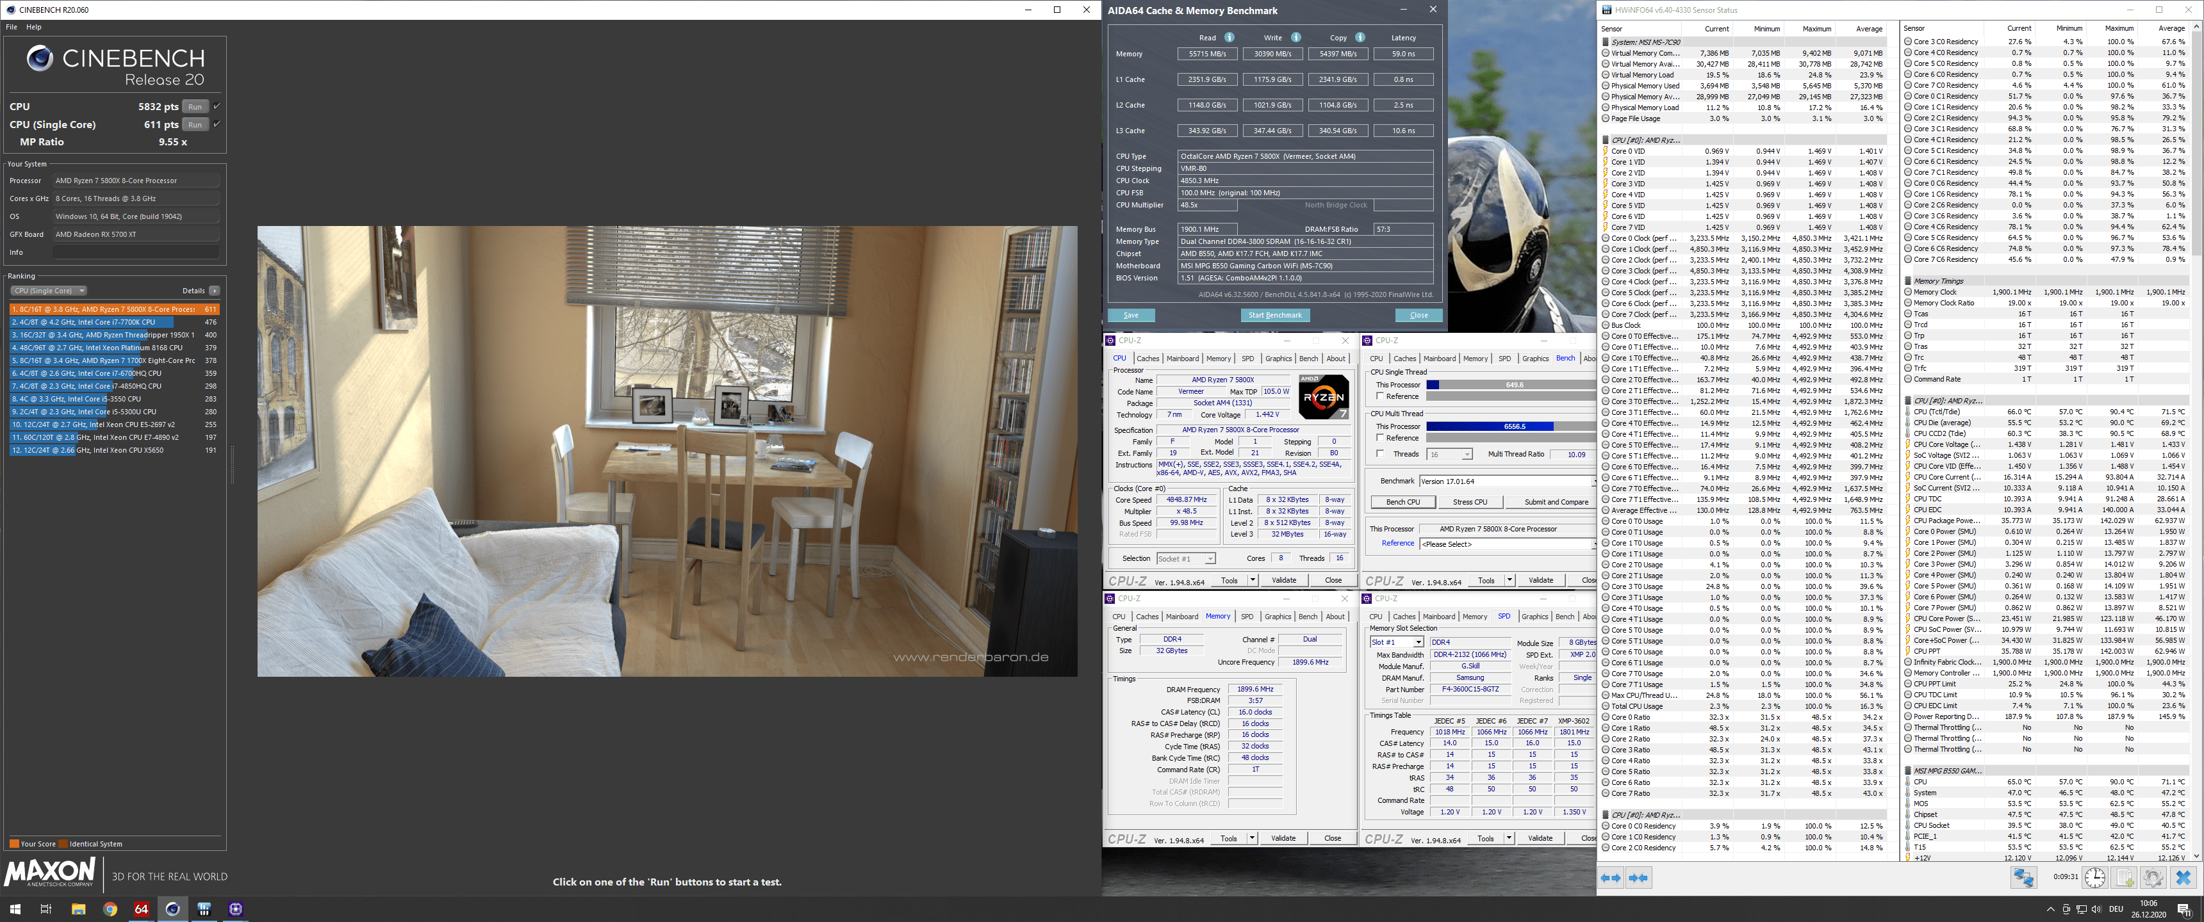The image size is (2204, 922).
Task: Open the Windows Start button
Action: (15, 909)
